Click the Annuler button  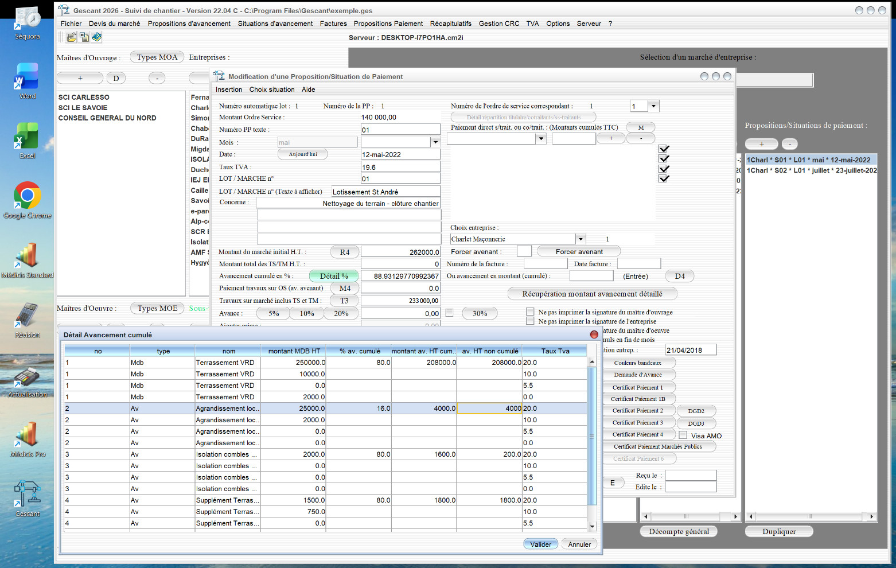[x=579, y=544]
